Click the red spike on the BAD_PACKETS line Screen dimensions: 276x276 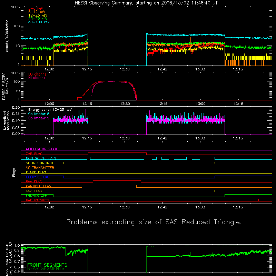pyautogui.click(x=258, y=200)
